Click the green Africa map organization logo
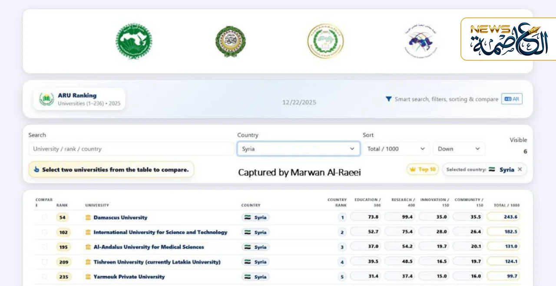The image size is (556, 286). pos(133,41)
